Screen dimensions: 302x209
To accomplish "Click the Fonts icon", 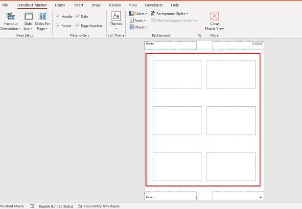I will coord(131,21).
